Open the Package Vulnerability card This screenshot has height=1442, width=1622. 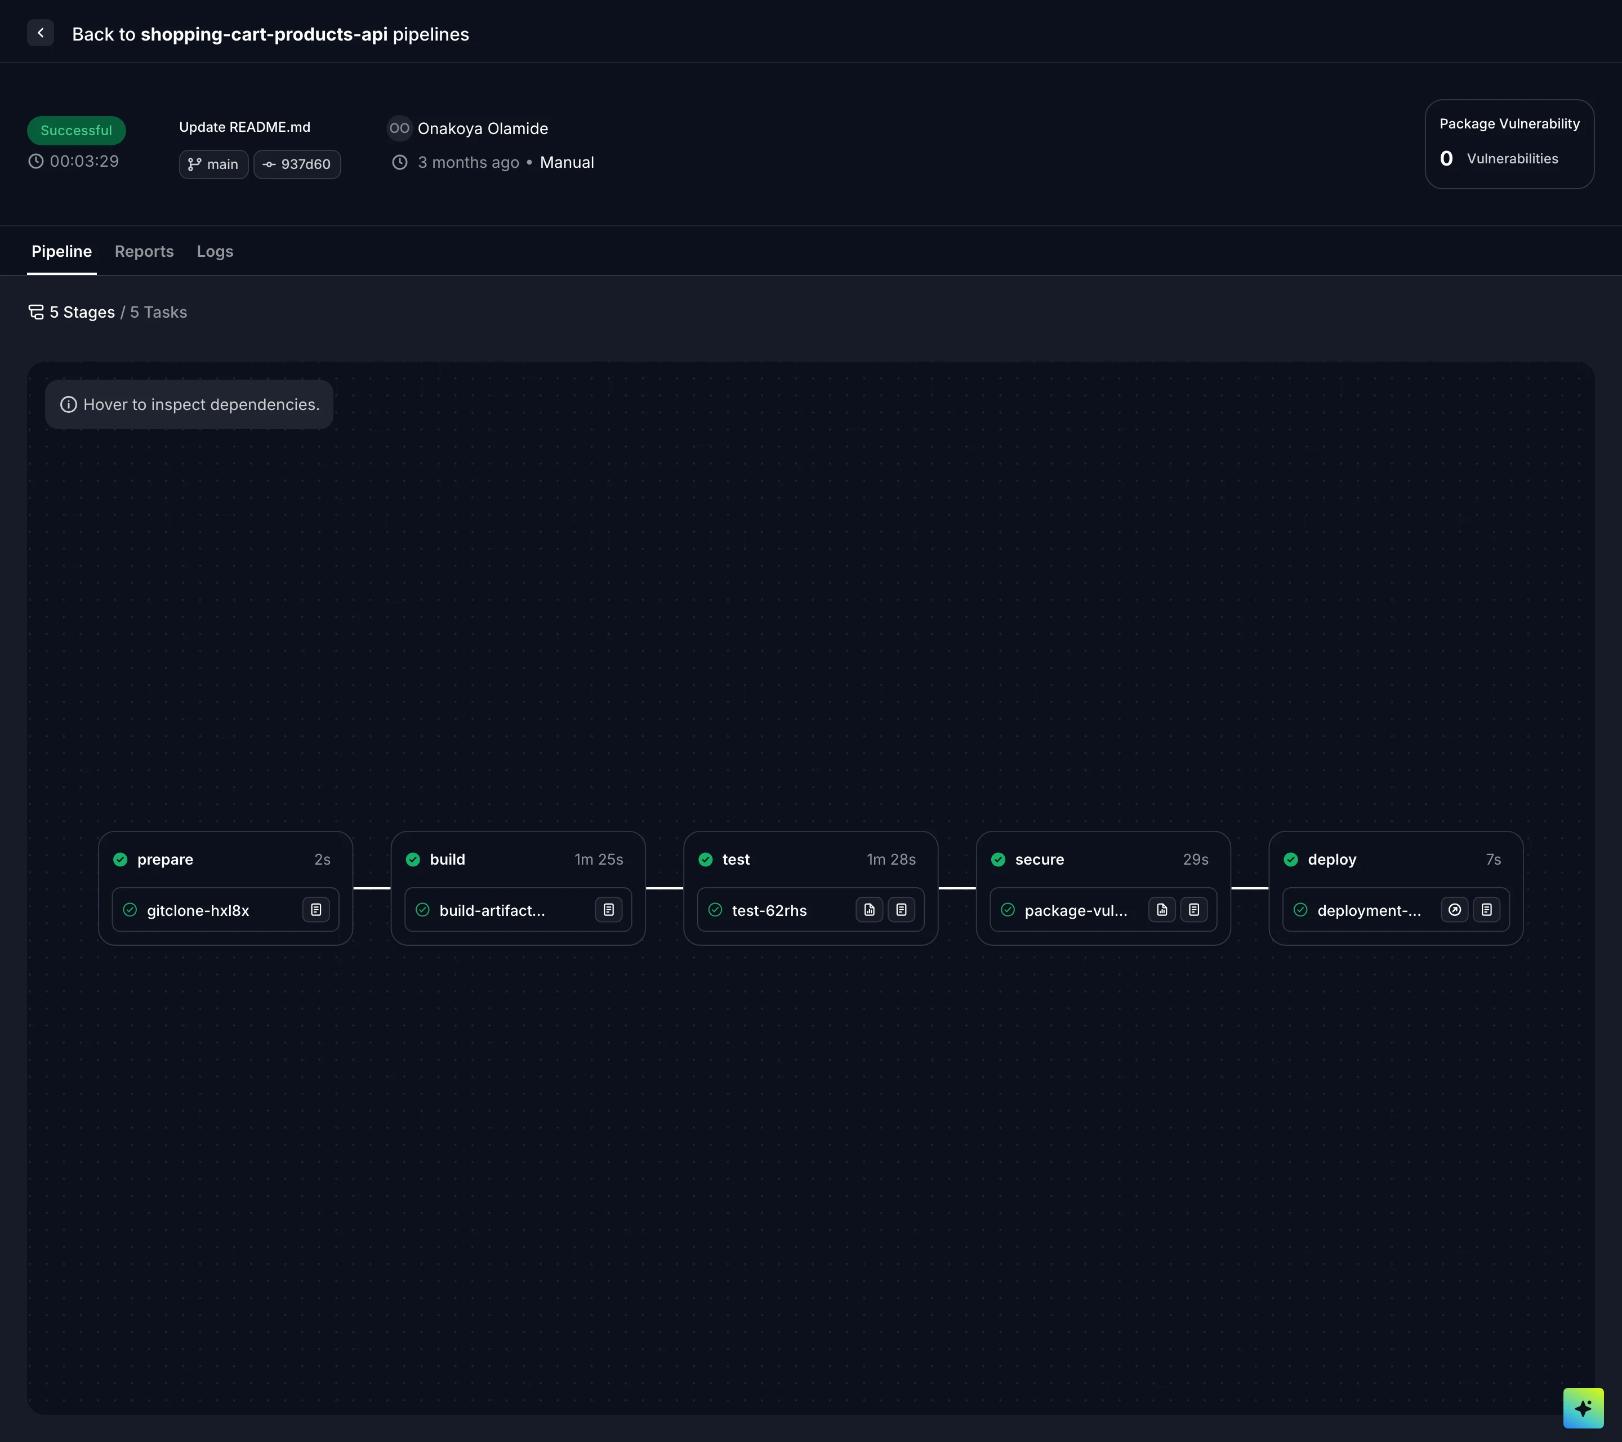1509,144
